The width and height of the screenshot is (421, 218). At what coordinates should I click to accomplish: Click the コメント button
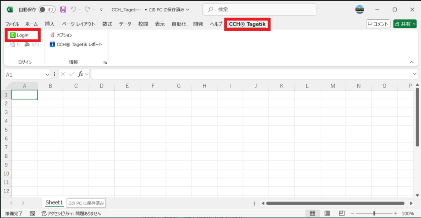pos(378,24)
